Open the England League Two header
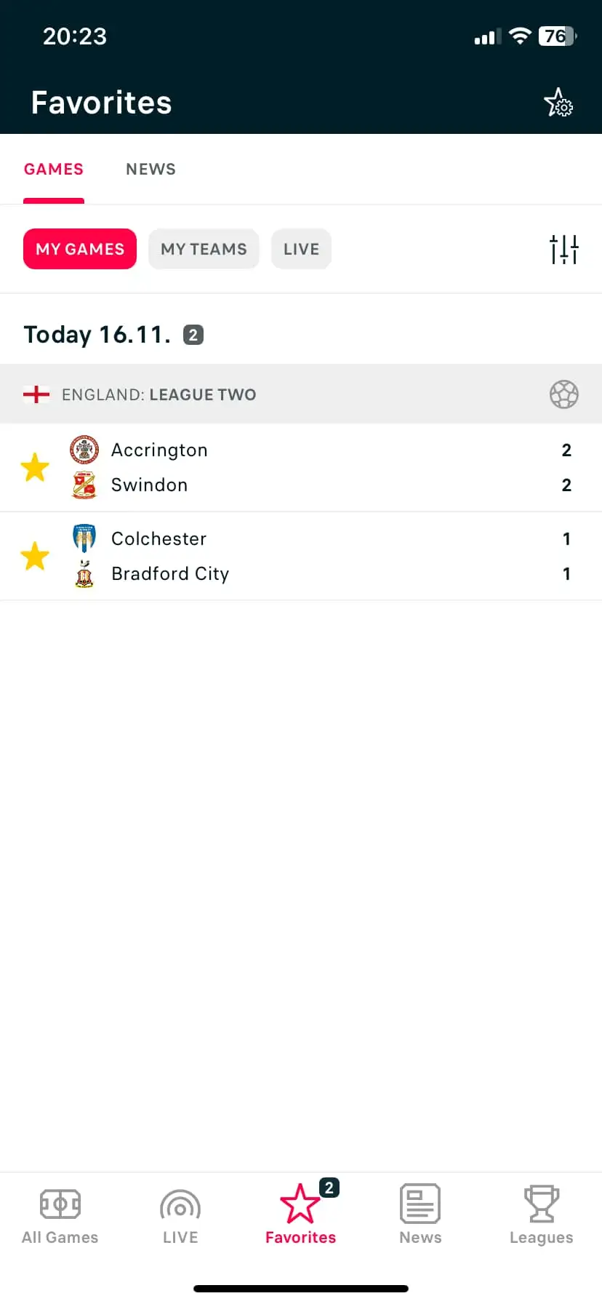Image resolution: width=602 pixels, height=1304 pixels. tap(301, 394)
